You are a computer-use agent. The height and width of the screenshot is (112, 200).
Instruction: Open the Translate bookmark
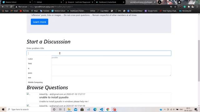[45, 11]
